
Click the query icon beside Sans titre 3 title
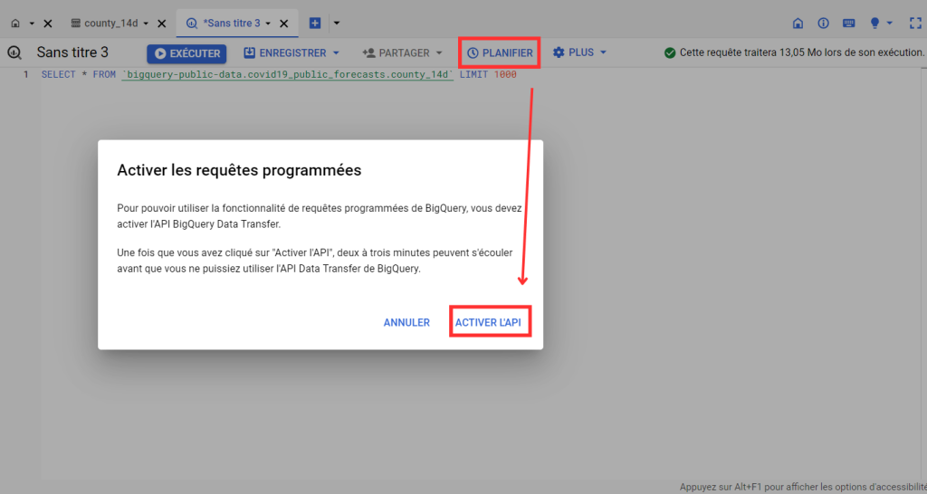14,52
